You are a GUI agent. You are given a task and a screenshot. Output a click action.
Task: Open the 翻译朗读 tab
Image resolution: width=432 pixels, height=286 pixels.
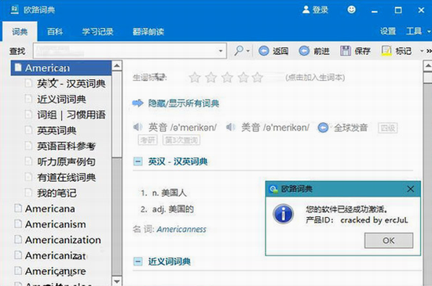tap(148, 31)
